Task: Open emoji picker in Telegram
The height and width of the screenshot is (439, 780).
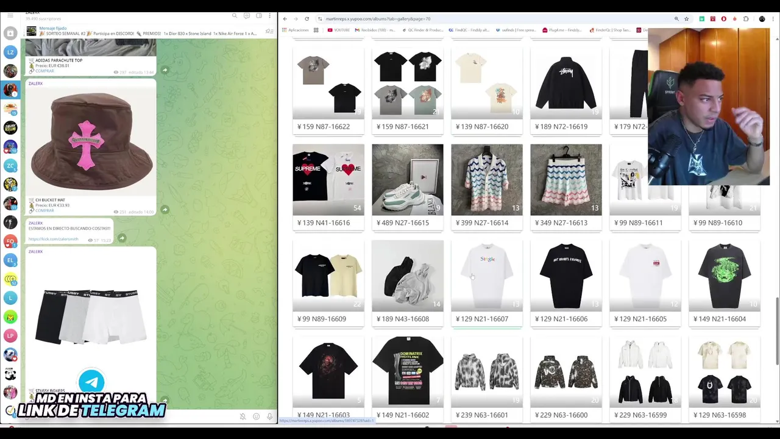Action: point(256,416)
